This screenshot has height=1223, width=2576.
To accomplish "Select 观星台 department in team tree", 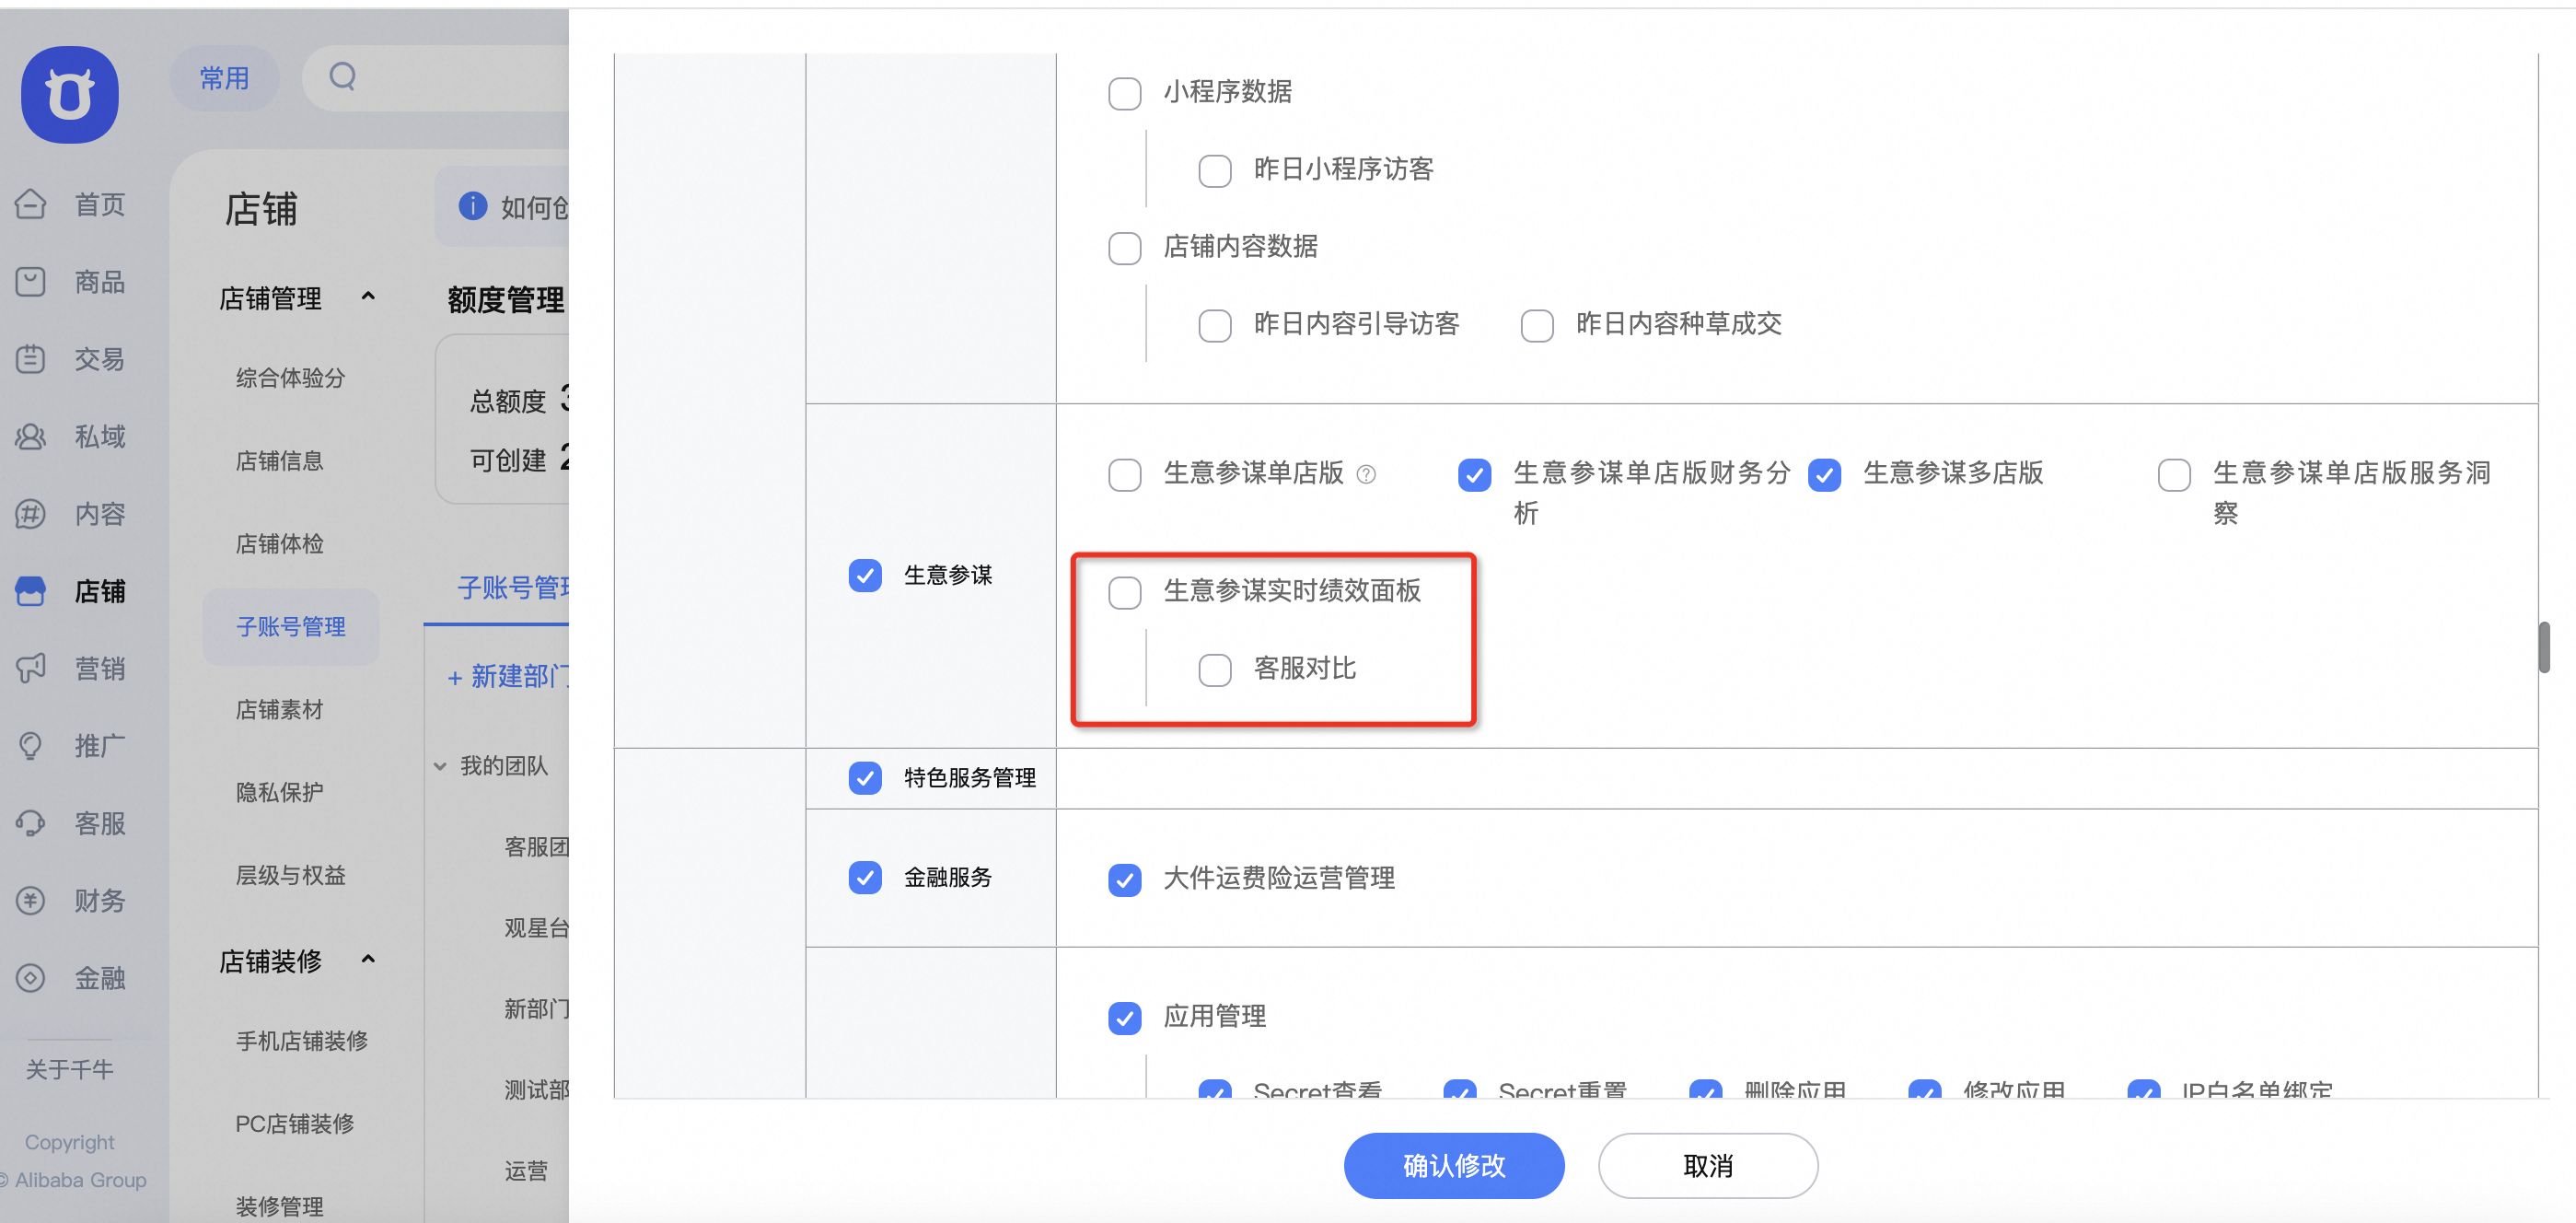I will [x=537, y=928].
